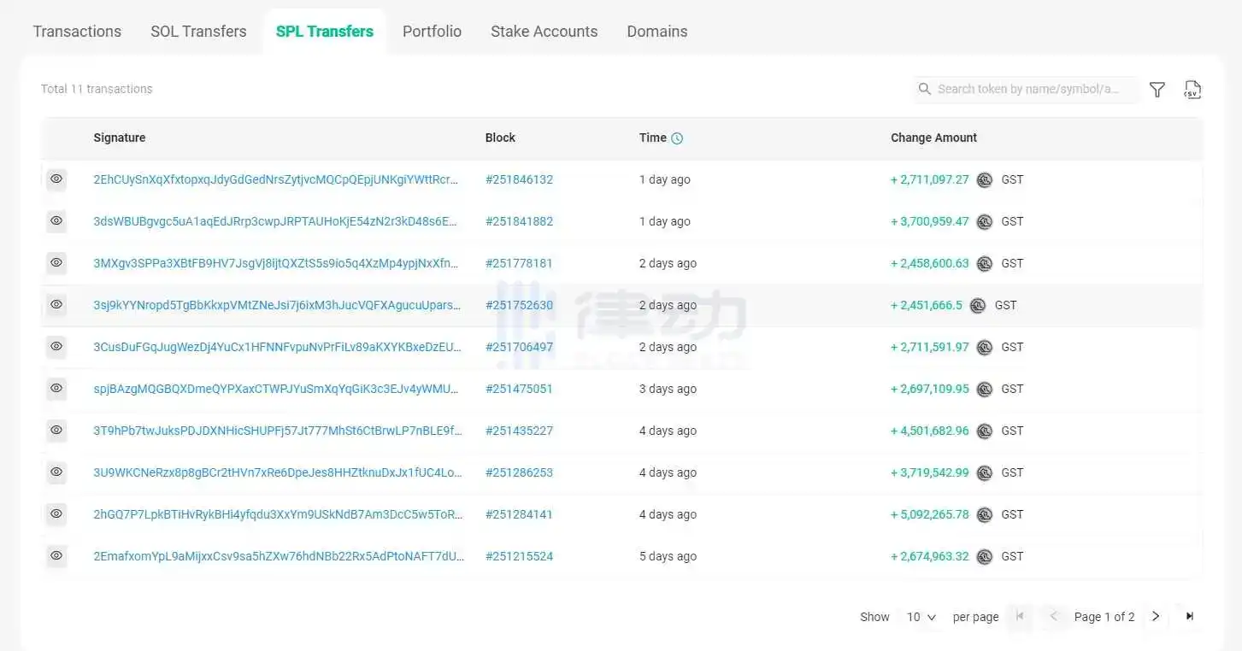
Task: Click GST token icon for +5,092,265.78
Action: 985,515
